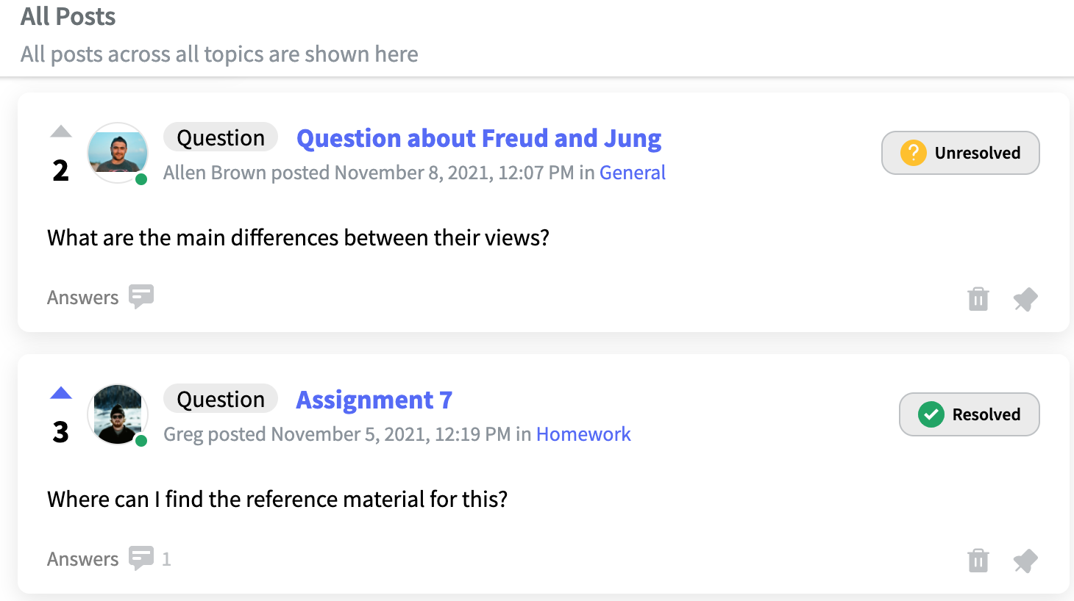Pin the Freud and Jung post
Image resolution: width=1074 pixels, height=601 pixels.
pyautogui.click(x=1025, y=299)
